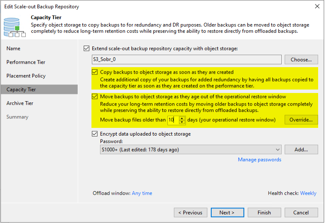
Task: Open the Manage passwords link
Action: pos(259,160)
